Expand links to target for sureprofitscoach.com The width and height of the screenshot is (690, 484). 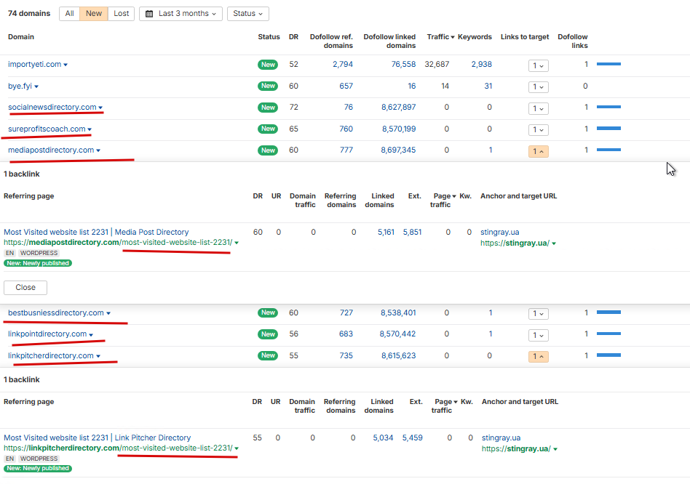[x=538, y=129]
